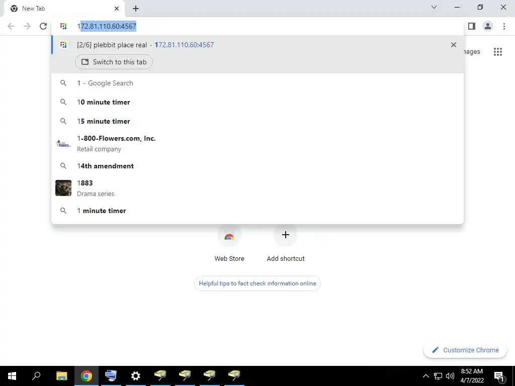This screenshot has height=386, width=515.
Task: Click the 1-800-Flowers logo icon
Action: tap(63, 143)
